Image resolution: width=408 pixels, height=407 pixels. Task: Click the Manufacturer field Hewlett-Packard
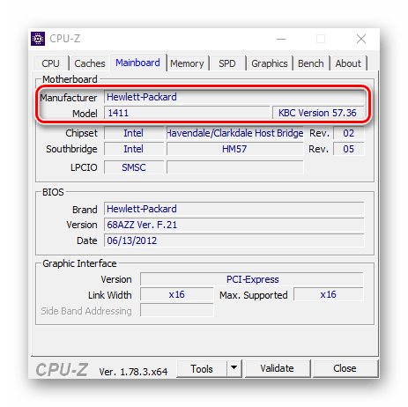point(234,97)
